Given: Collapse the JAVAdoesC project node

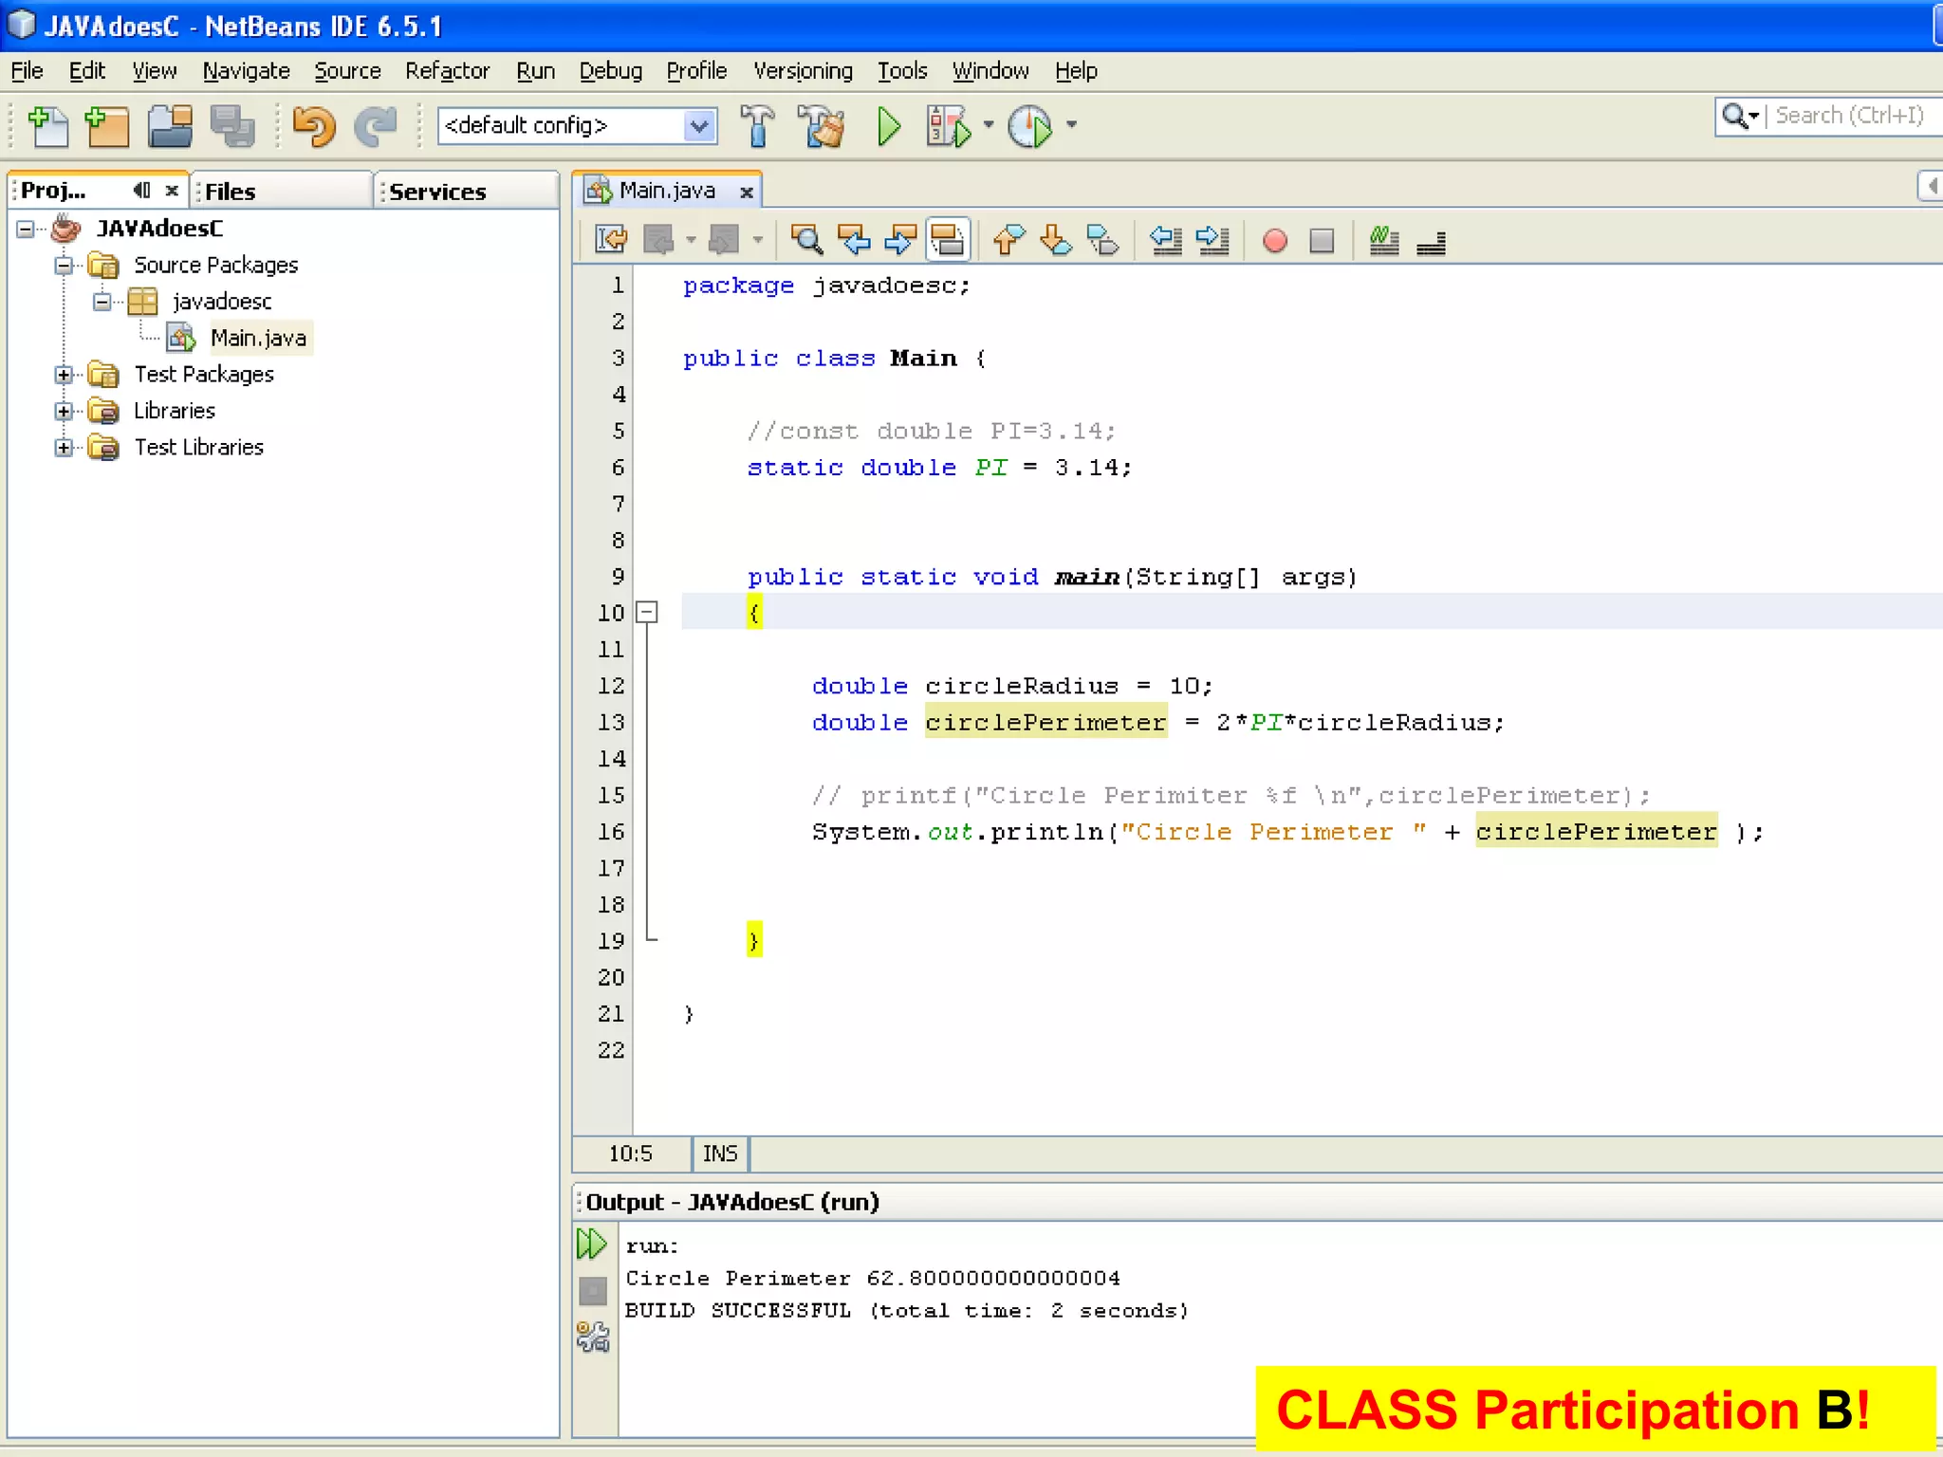Looking at the screenshot, I should pyautogui.click(x=27, y=229).
